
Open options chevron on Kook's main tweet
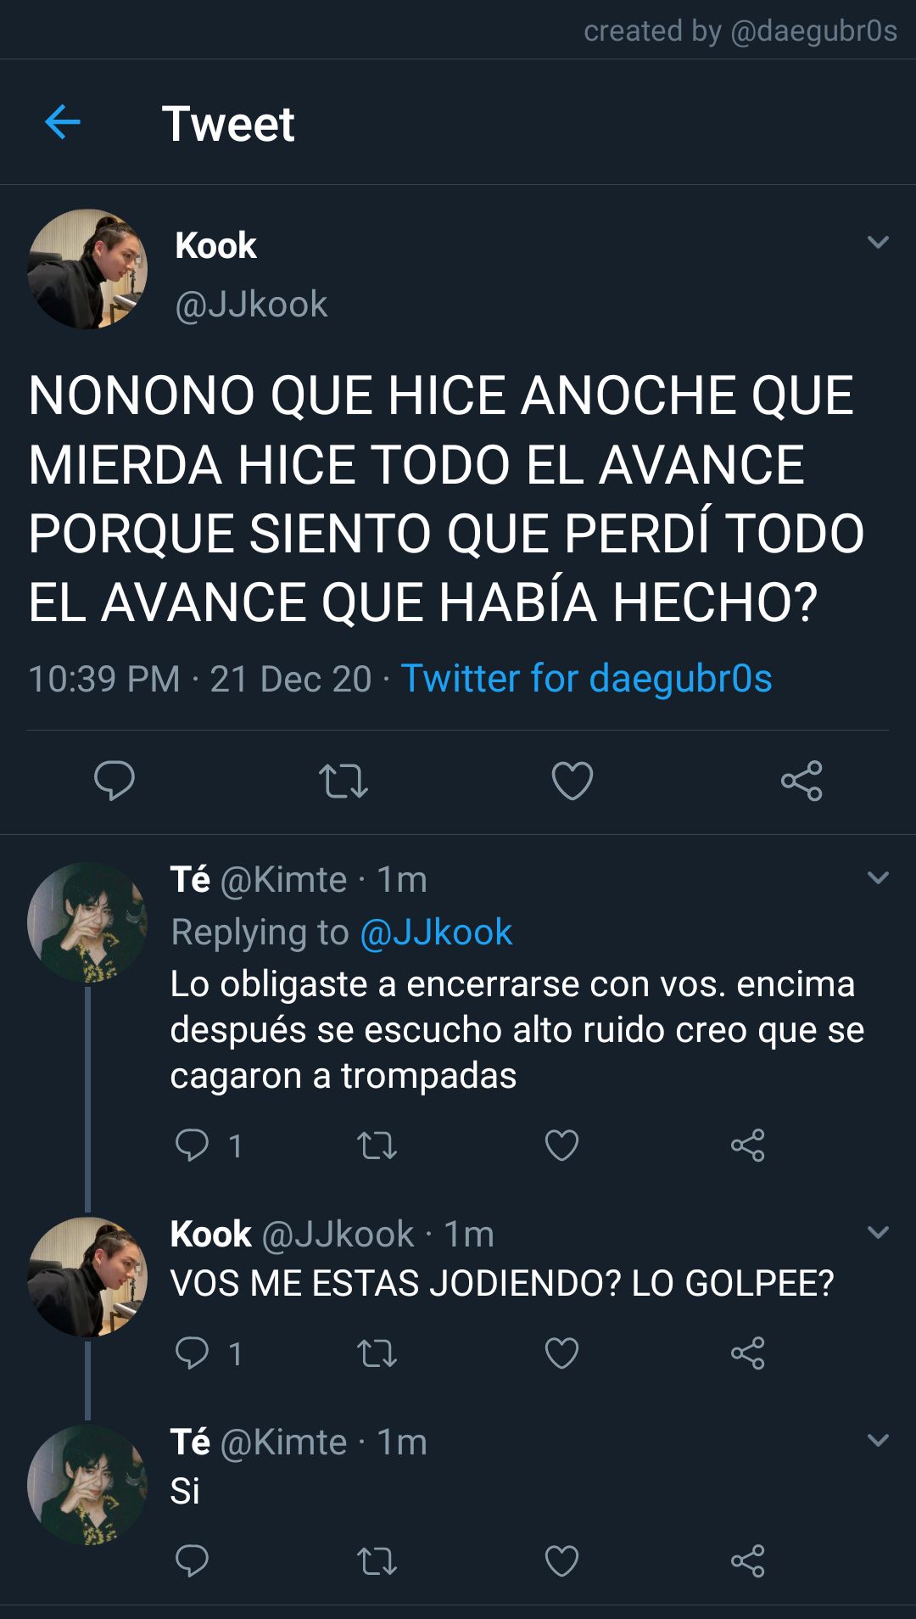878,243
